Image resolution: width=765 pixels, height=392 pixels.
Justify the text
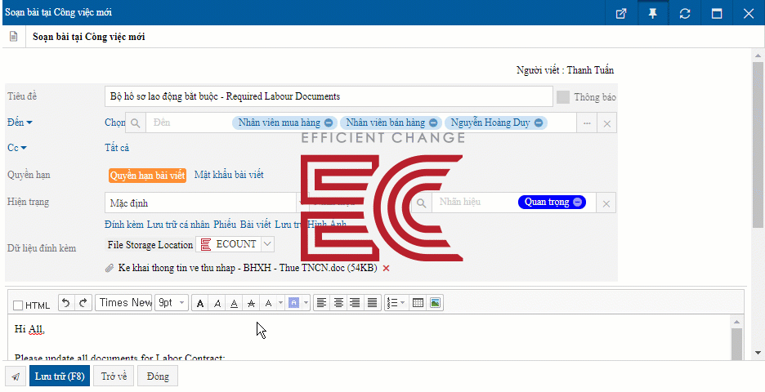(372, 303)
